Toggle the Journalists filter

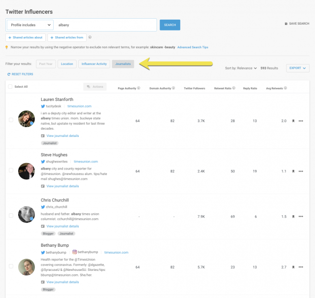tap(123, 64)
